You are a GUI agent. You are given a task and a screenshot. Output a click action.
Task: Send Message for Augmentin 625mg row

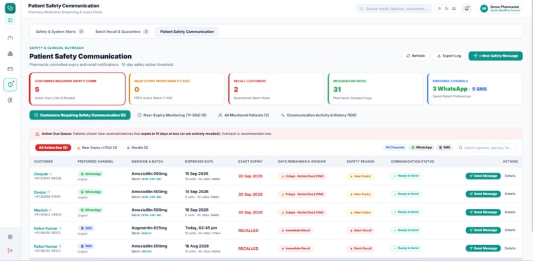point(483,230)
